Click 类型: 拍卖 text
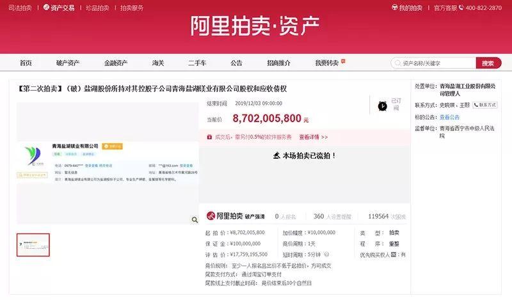The image size is (512, 300). pos(380,233)
